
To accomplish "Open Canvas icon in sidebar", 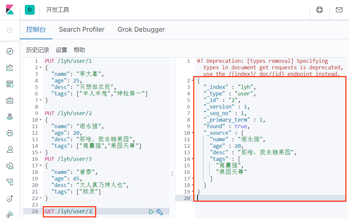I will click(x=10, y=100).
